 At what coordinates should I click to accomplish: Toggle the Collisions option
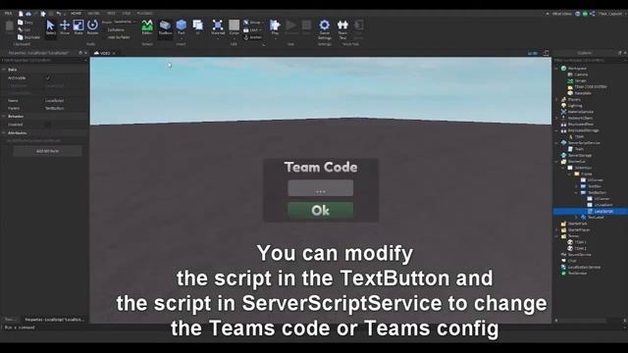(x=116, y=29)
